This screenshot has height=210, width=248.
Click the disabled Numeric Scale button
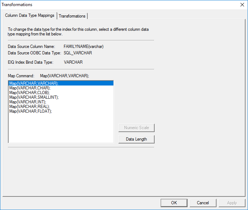point(136,128)
